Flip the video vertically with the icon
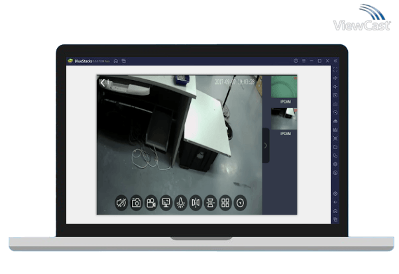The height and width of the screenshot is (274, 399). [211, 203]
